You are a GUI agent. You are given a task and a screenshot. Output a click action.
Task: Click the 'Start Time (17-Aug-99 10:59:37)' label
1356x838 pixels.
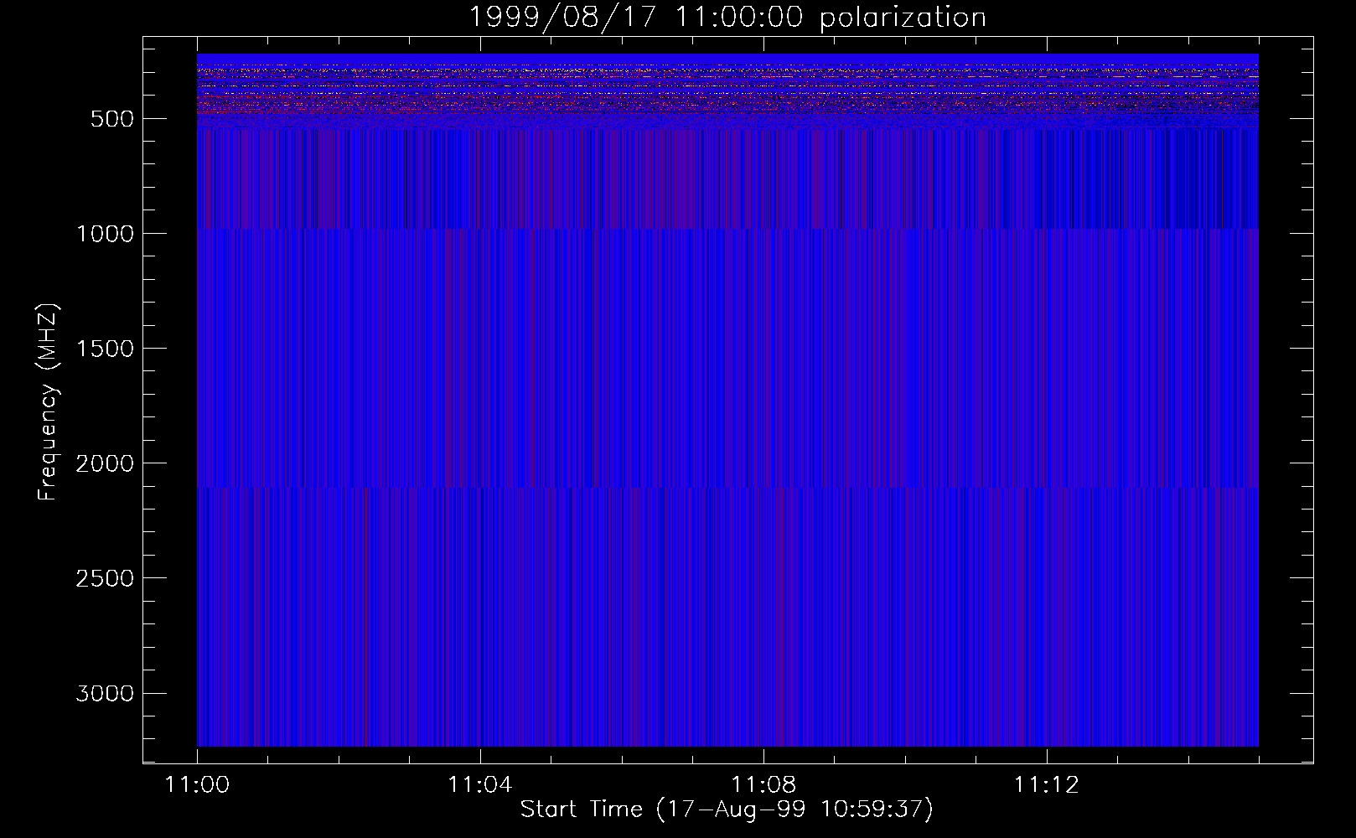(x=727, y=810)
